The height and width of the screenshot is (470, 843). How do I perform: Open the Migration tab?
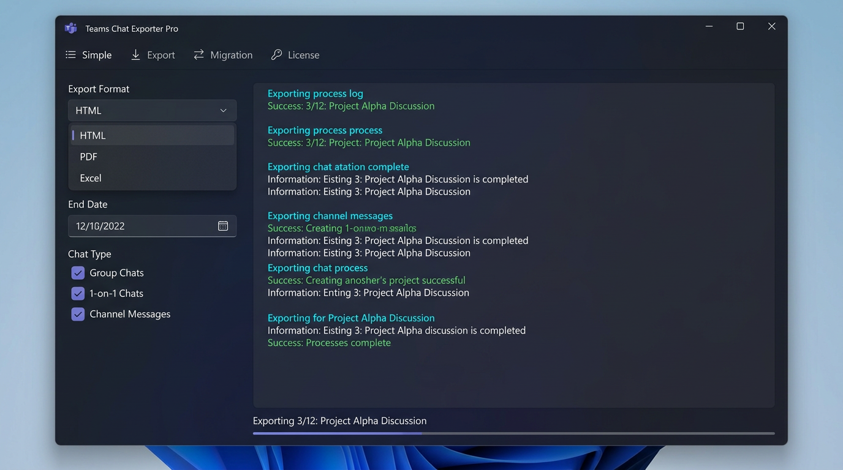coord(223,55)
